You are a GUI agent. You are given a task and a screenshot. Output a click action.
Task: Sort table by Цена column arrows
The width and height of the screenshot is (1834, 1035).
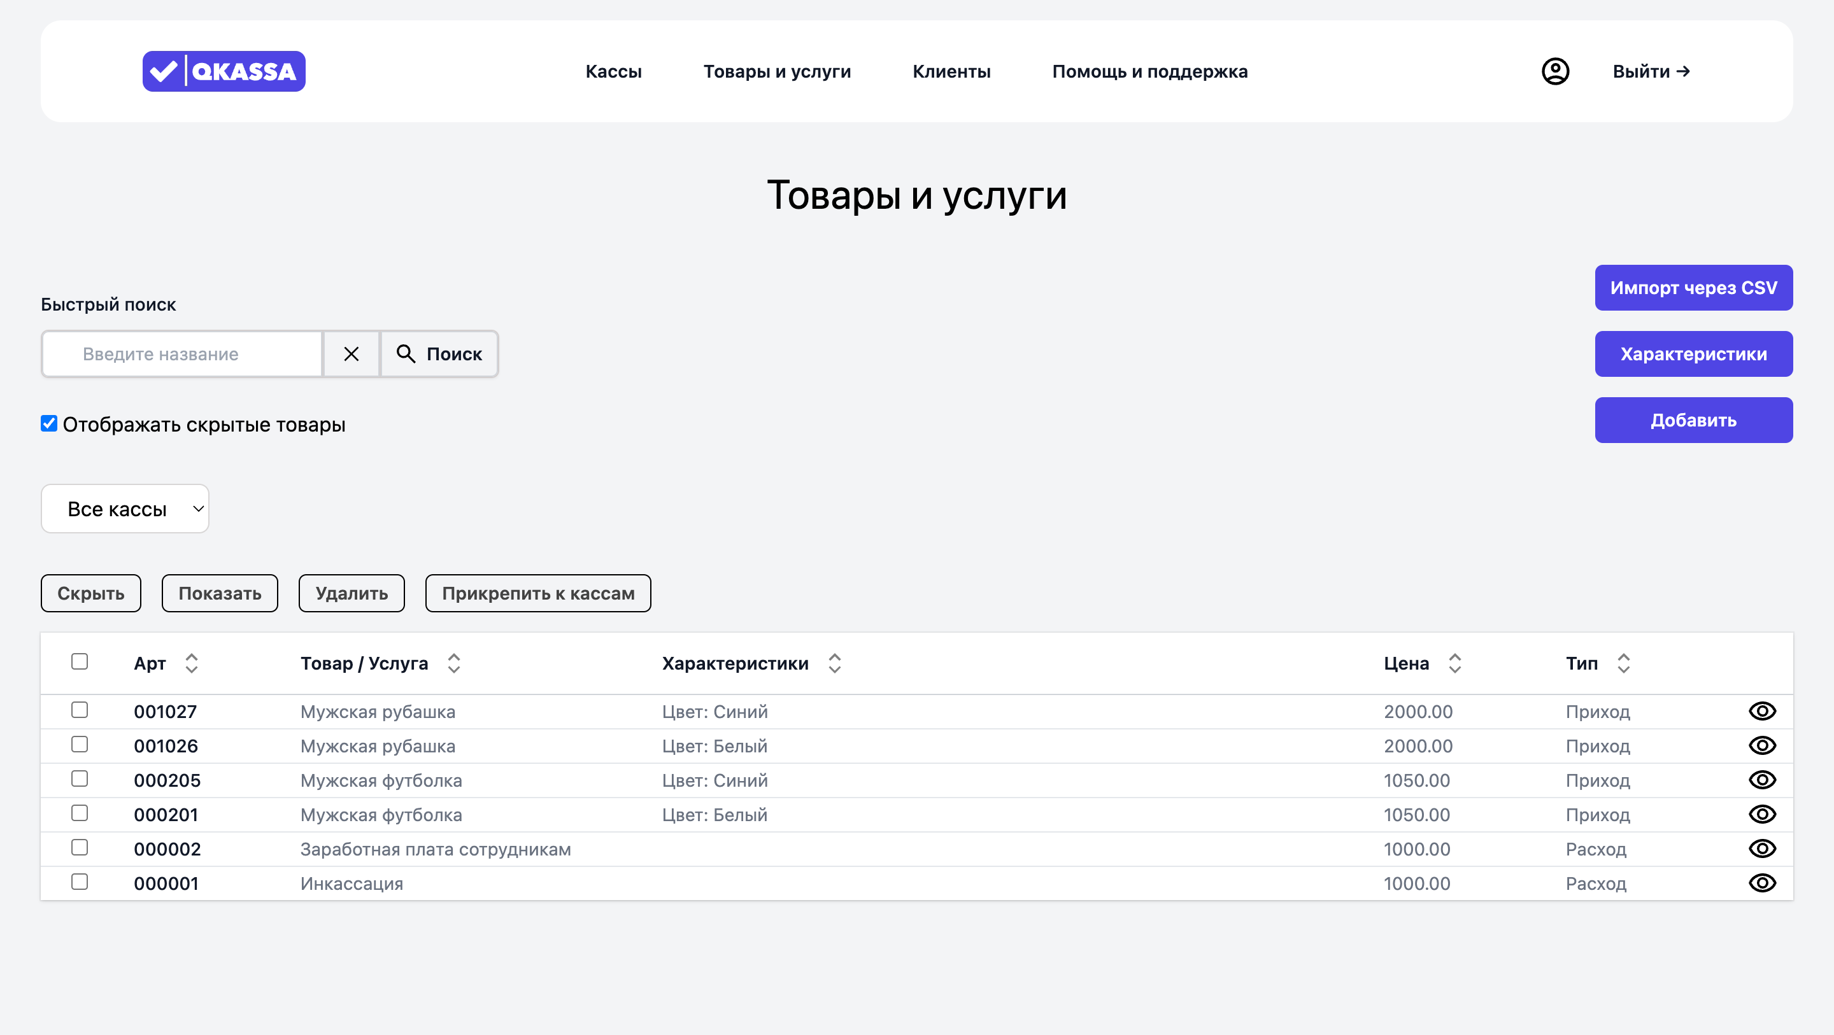pos(1454,663)
